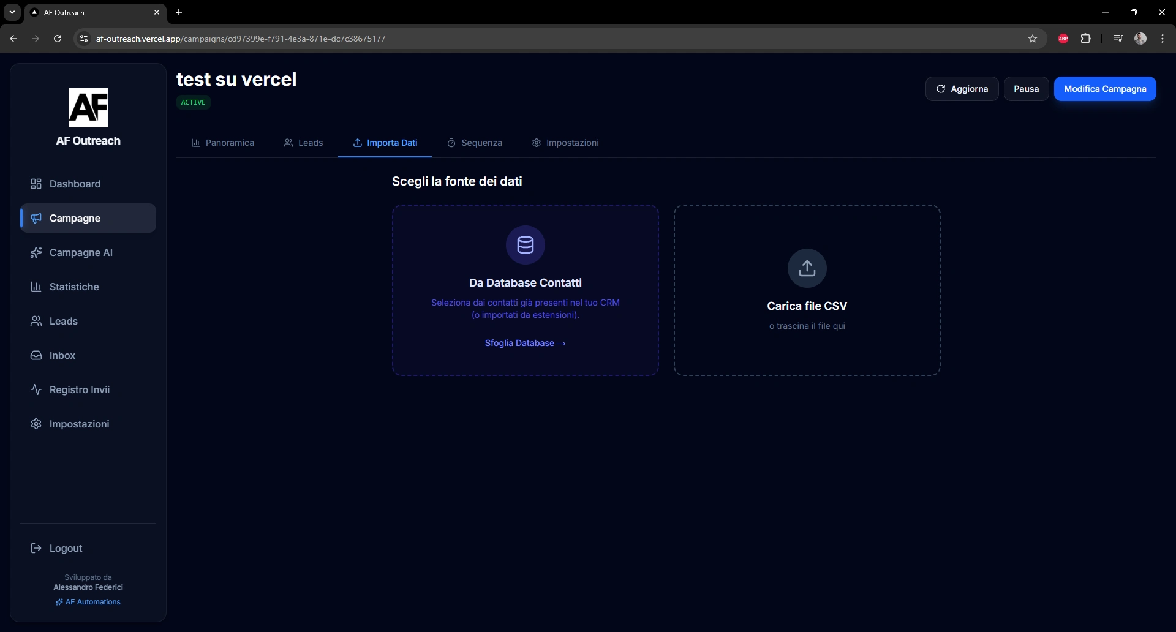
Task: Click the Alessandro Federici credit text
Action: click(88, 587)
